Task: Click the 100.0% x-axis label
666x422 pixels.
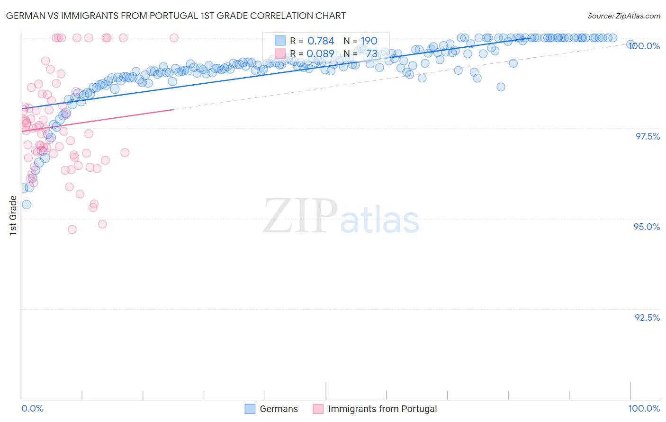Action: coord(644,408)
